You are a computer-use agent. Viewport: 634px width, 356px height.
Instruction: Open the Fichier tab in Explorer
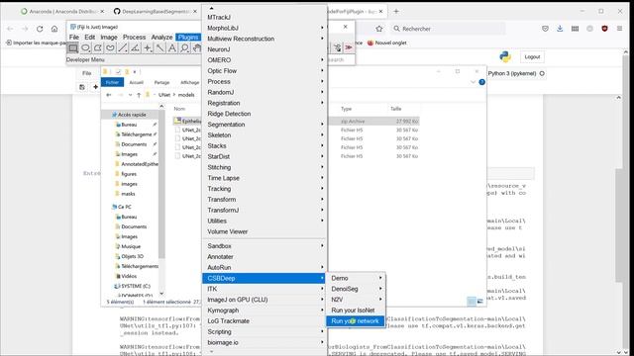point(112,82)
